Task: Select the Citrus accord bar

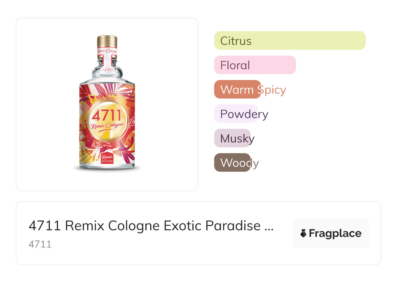Action: point(289,41)
